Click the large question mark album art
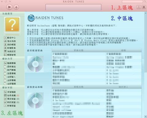147x118 pixels. [12, 25]
